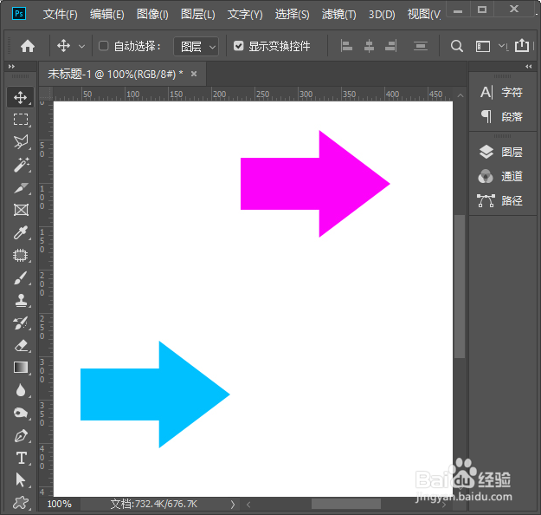The height and width of the screenshot is (515, 541).
Task: Click the horizontal scrollbar thumb
Action: pyautogui.click(x=346, y=504)
